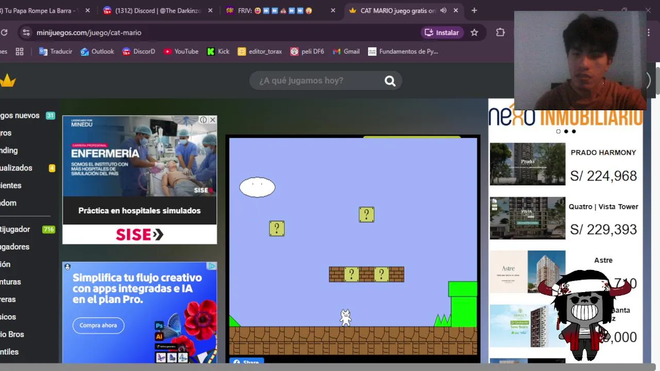Switch to the FRIV tab
Screen dimensions: 660x371
tap(281, 10)
